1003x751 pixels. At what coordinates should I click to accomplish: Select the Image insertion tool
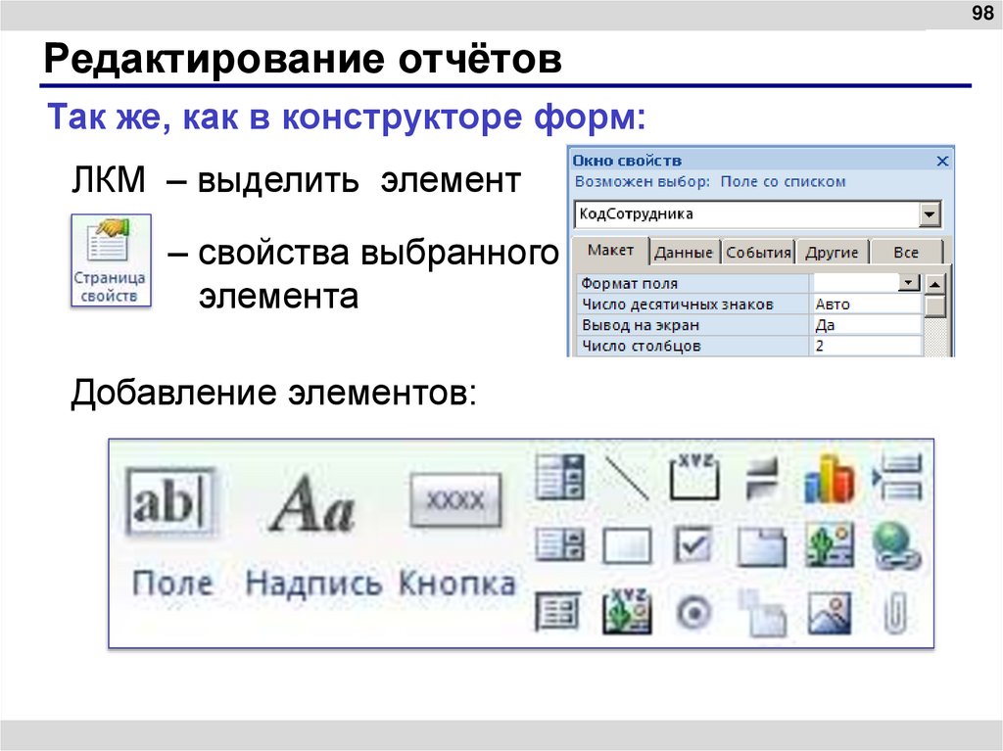pos(830,611)
